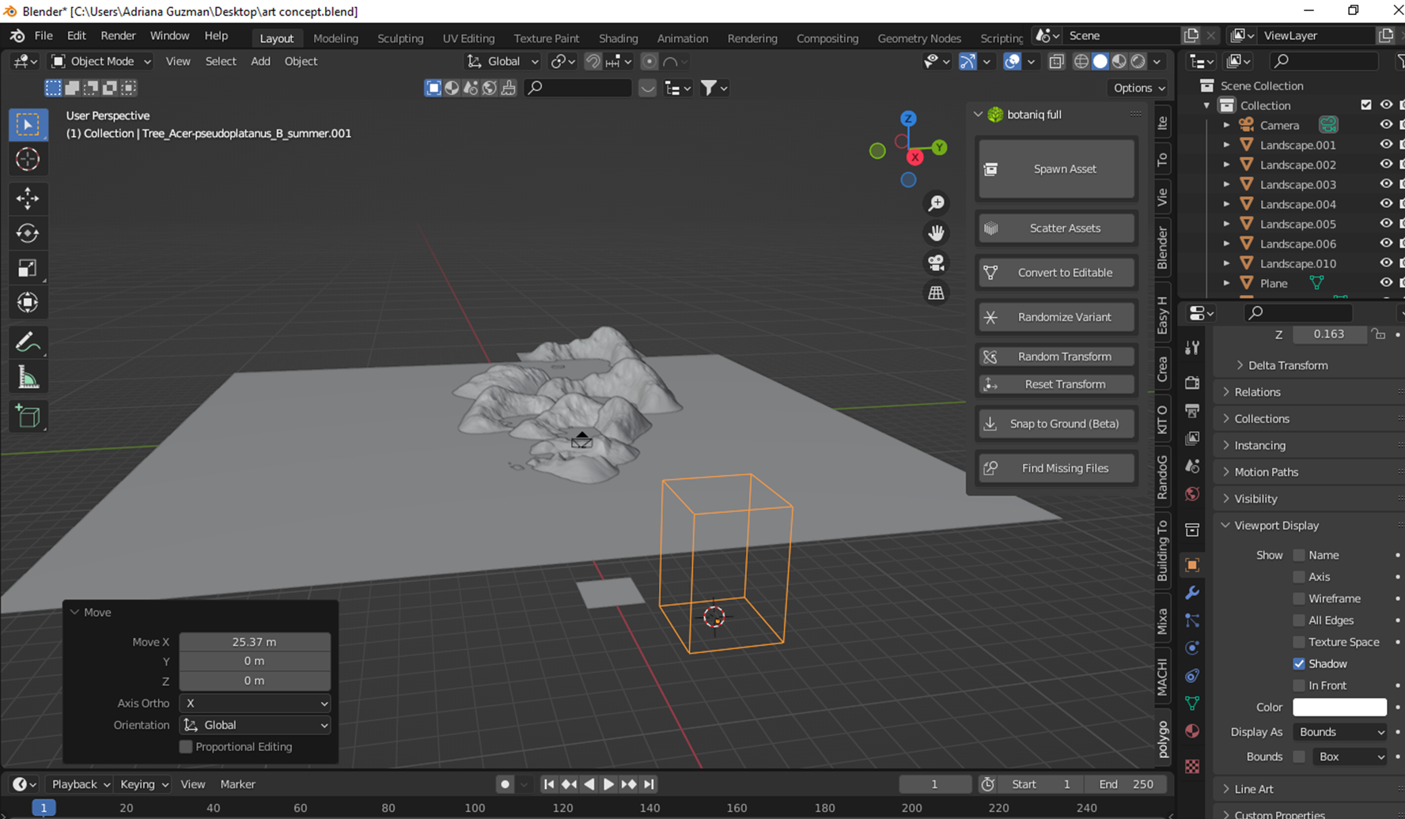Open the File menu
The image size is (1405, 819).
(44, 36)
